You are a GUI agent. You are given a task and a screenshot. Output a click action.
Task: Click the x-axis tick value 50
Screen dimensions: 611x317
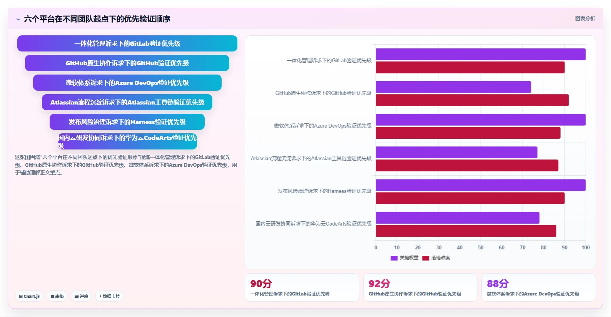tap(481, 247)
